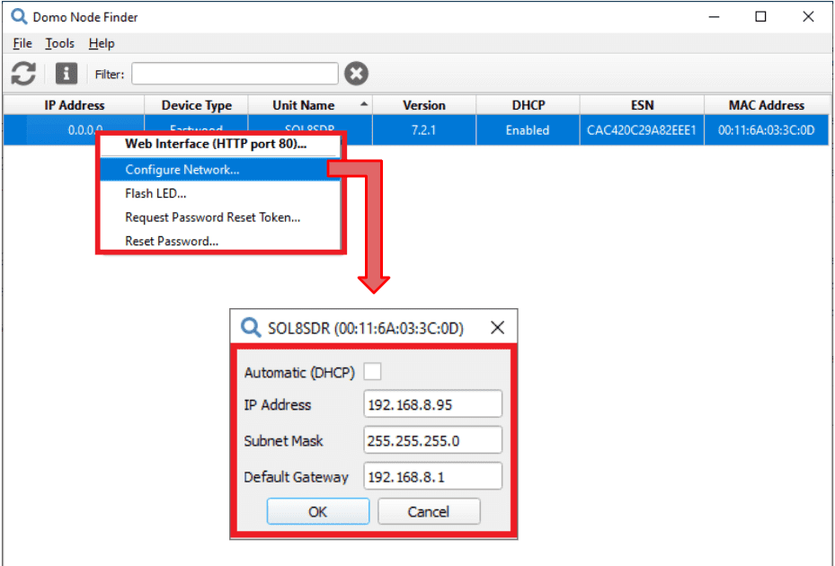This screenshot has height=566, width=835.
Task: Click the Default Gateway input field
Action: 432,477
